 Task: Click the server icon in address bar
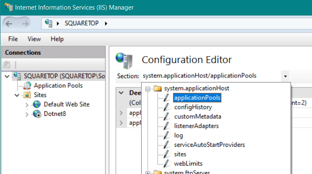(x=49, y=23)
